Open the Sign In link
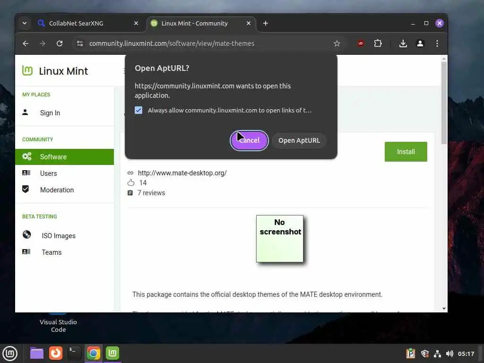 50,113
